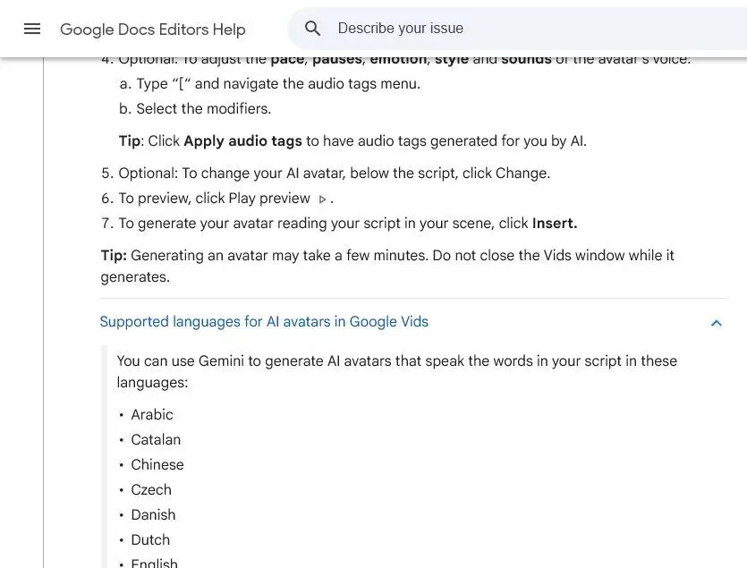Screen dimensions: 747x568
Task: Select the text Catalan
Action: click(x=156, y=439)
